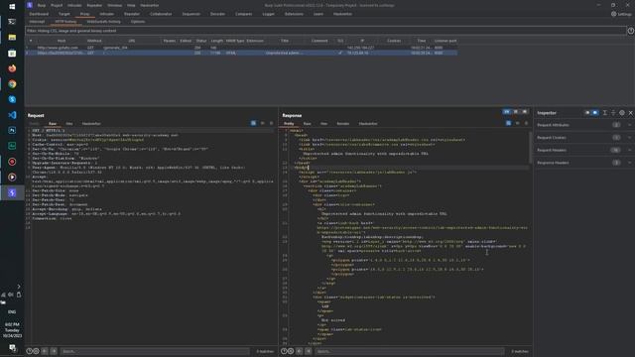This screenshot has height=357, width=635.
Task: Show hidden system tray icons
Action: coord(19,287)
